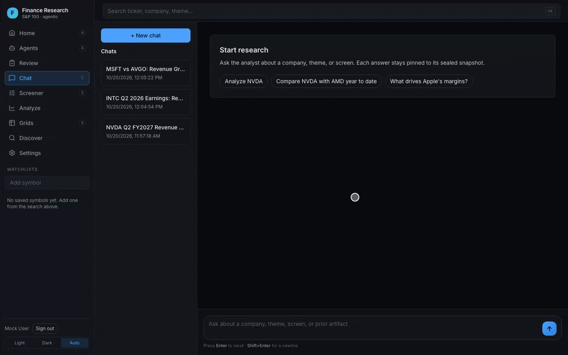This screenshot has width=568, height=355.
Task: Click the Finance Research logo icon
Action: 12,13
